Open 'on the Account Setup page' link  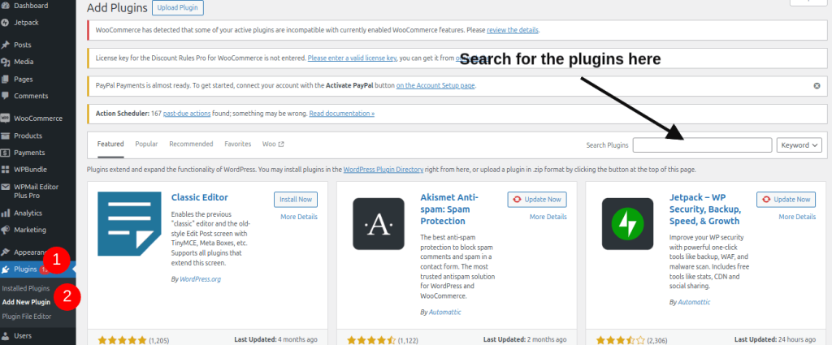click(436, 85)
